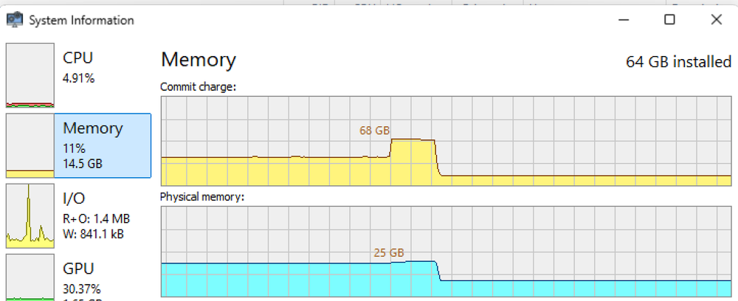Open the GPU section label
This screenshot has height=301, width=738.
(x=77, y=269)
